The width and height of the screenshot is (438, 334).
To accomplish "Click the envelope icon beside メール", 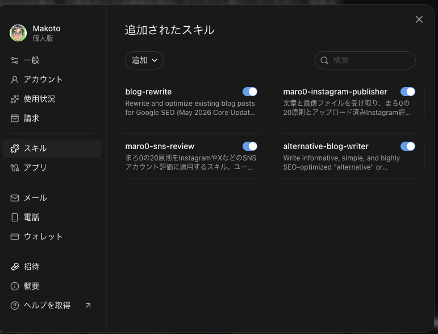I will pyautogui.click(x=15, y=198).
